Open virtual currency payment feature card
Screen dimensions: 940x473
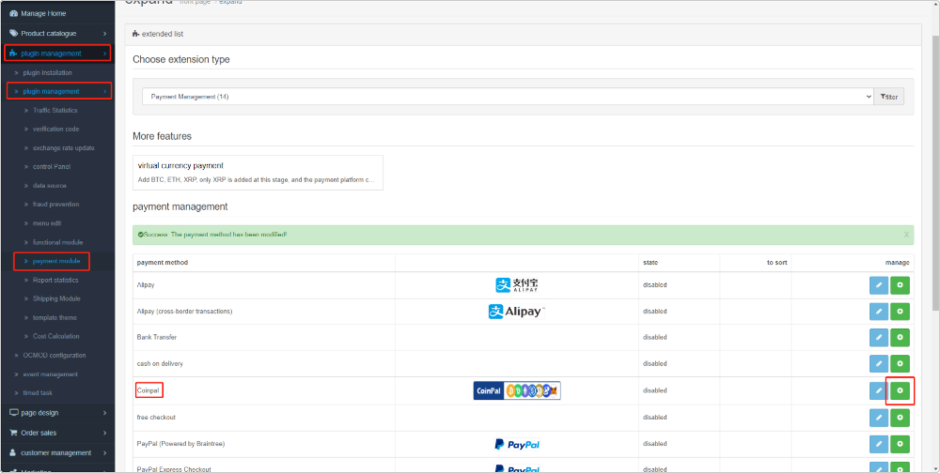[258, 173]
